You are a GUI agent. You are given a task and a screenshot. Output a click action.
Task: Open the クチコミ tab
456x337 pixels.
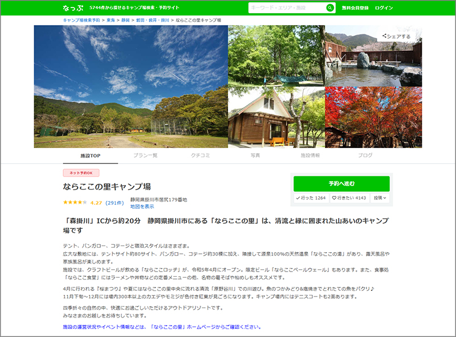(201, 155)
